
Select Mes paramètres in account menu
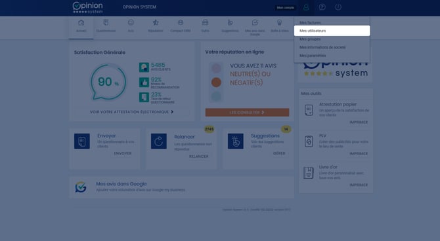click(313, 56)
